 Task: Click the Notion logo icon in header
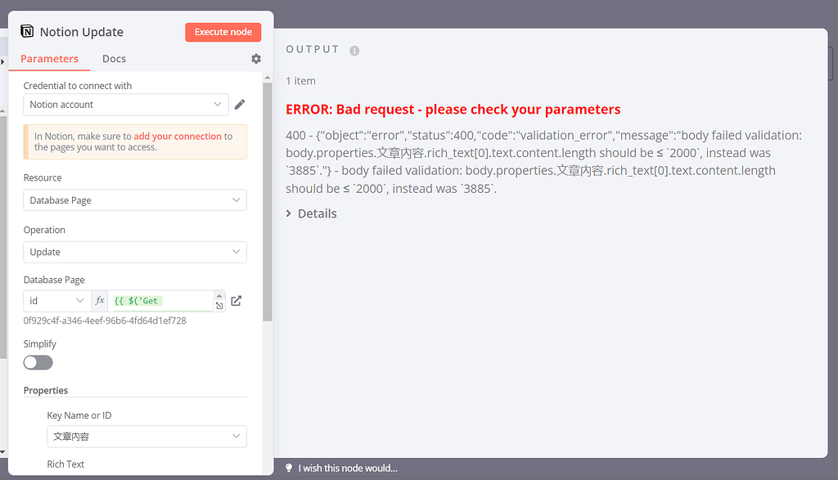tap(28, 32)
